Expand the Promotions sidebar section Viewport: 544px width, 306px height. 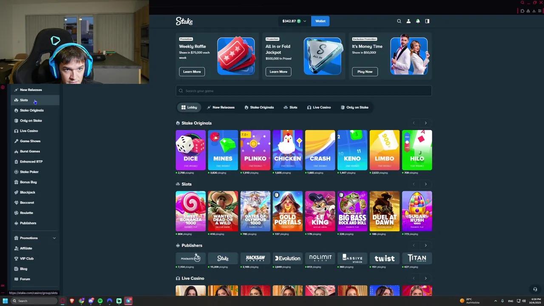[54, 238]
